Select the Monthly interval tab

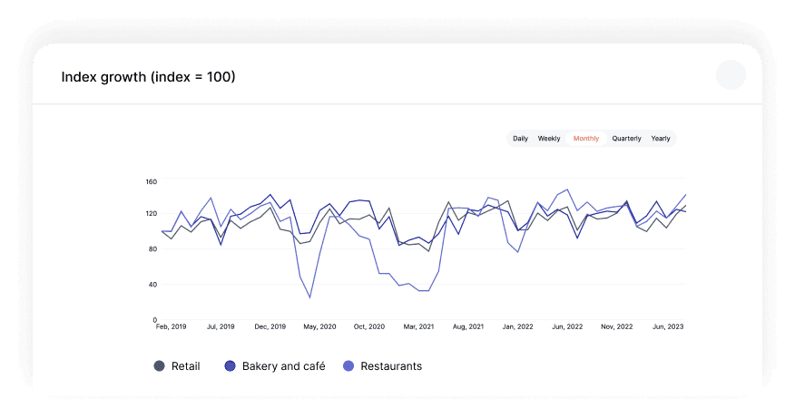(x=586, y=139)
